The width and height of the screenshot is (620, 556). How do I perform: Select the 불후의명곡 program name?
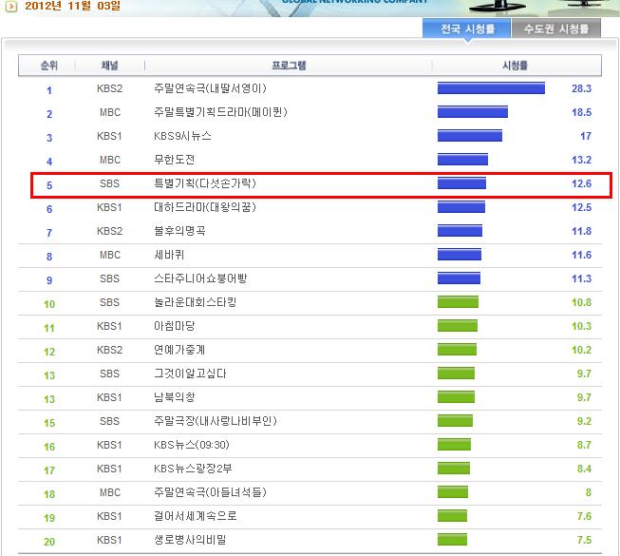(179, 231)
